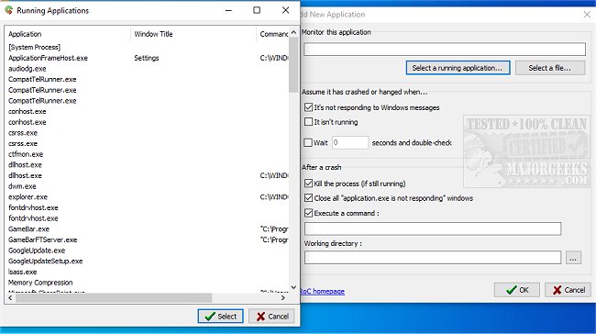The width and height of the screenshot is (596, 334).
Task: Click the Window Title column header
Action: click(x=193, y=34)
